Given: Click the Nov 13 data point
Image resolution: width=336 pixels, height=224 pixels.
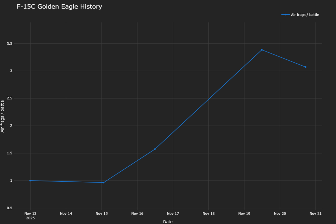Looking at the screenshot, I should [30, 180].
